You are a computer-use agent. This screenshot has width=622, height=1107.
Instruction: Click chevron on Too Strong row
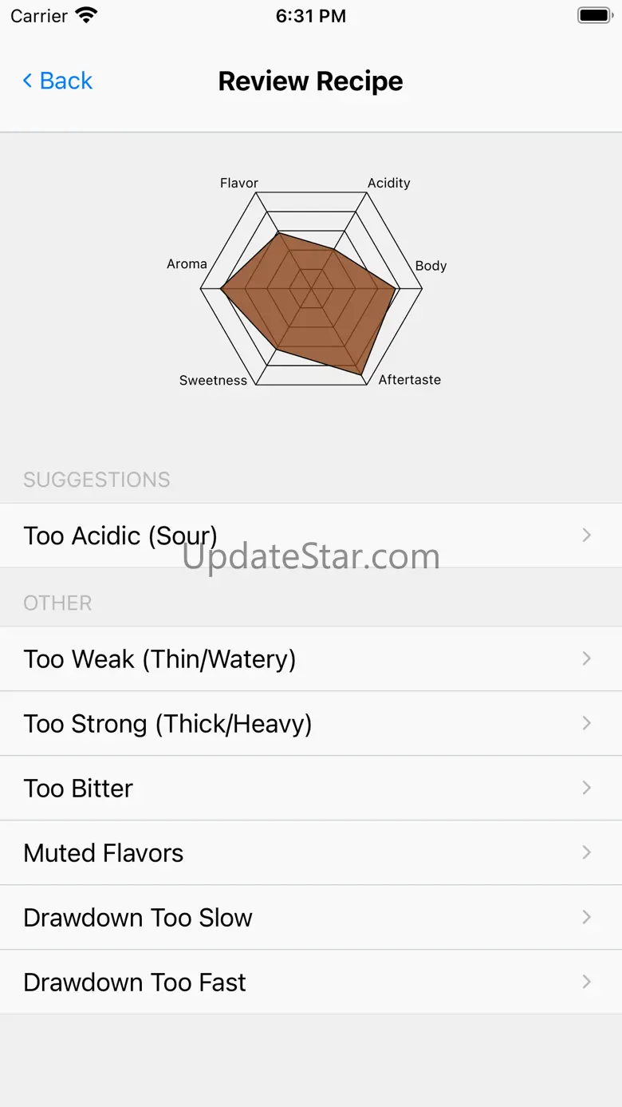coord(586,723)
